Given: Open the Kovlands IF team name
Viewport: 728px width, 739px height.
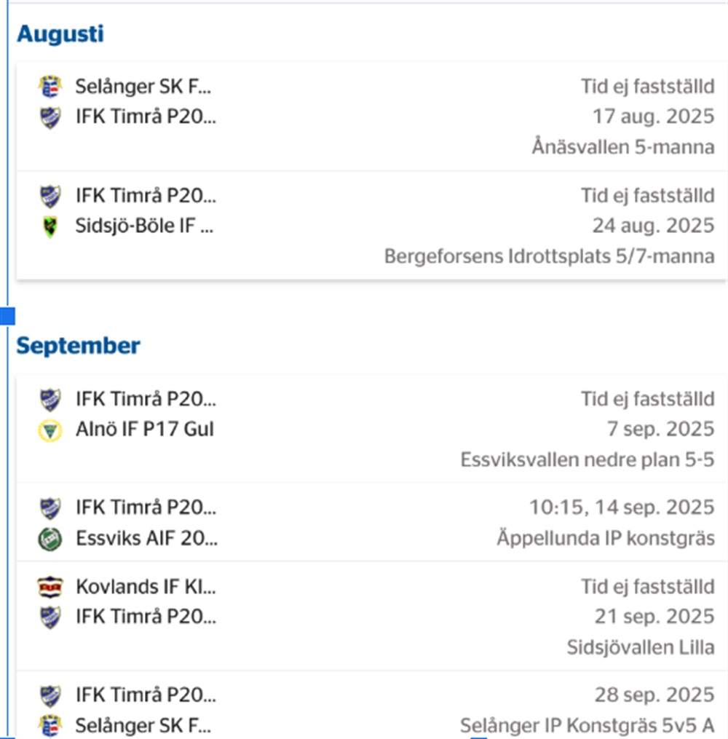Looking at the screenshot, I should tap(146, 586).
